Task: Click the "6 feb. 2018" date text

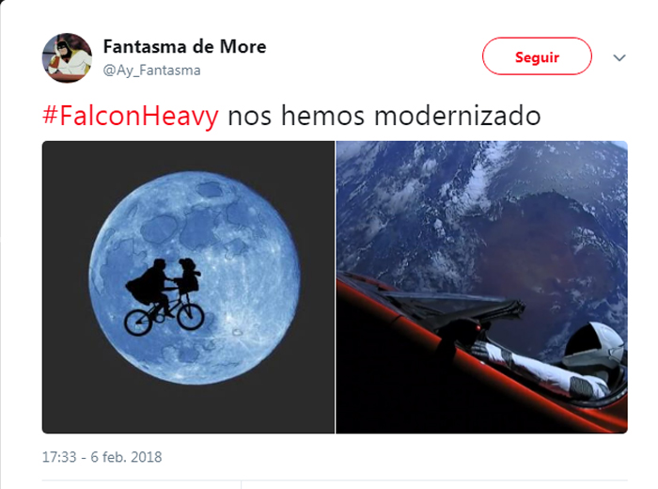Action: [126, 457]
